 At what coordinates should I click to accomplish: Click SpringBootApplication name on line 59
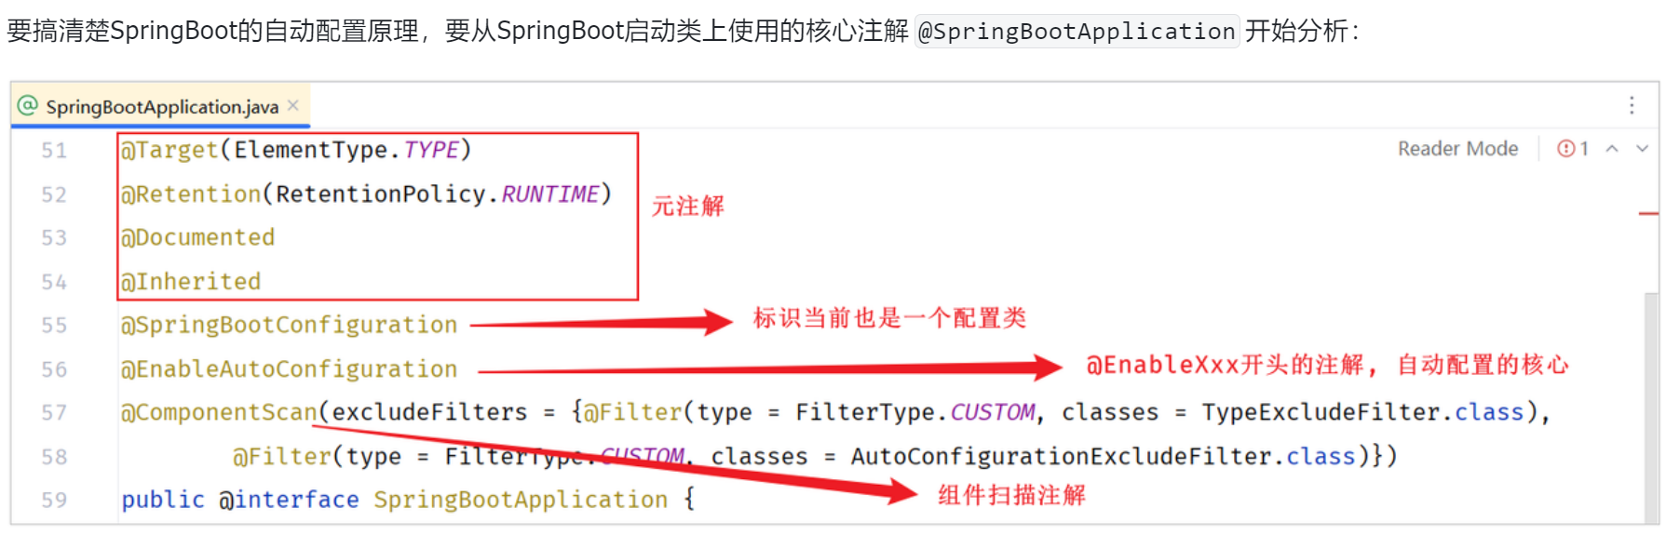coord(521,500)
